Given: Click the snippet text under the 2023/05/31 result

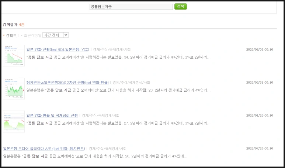Looking at the screenshot, I should click(118, 90).
